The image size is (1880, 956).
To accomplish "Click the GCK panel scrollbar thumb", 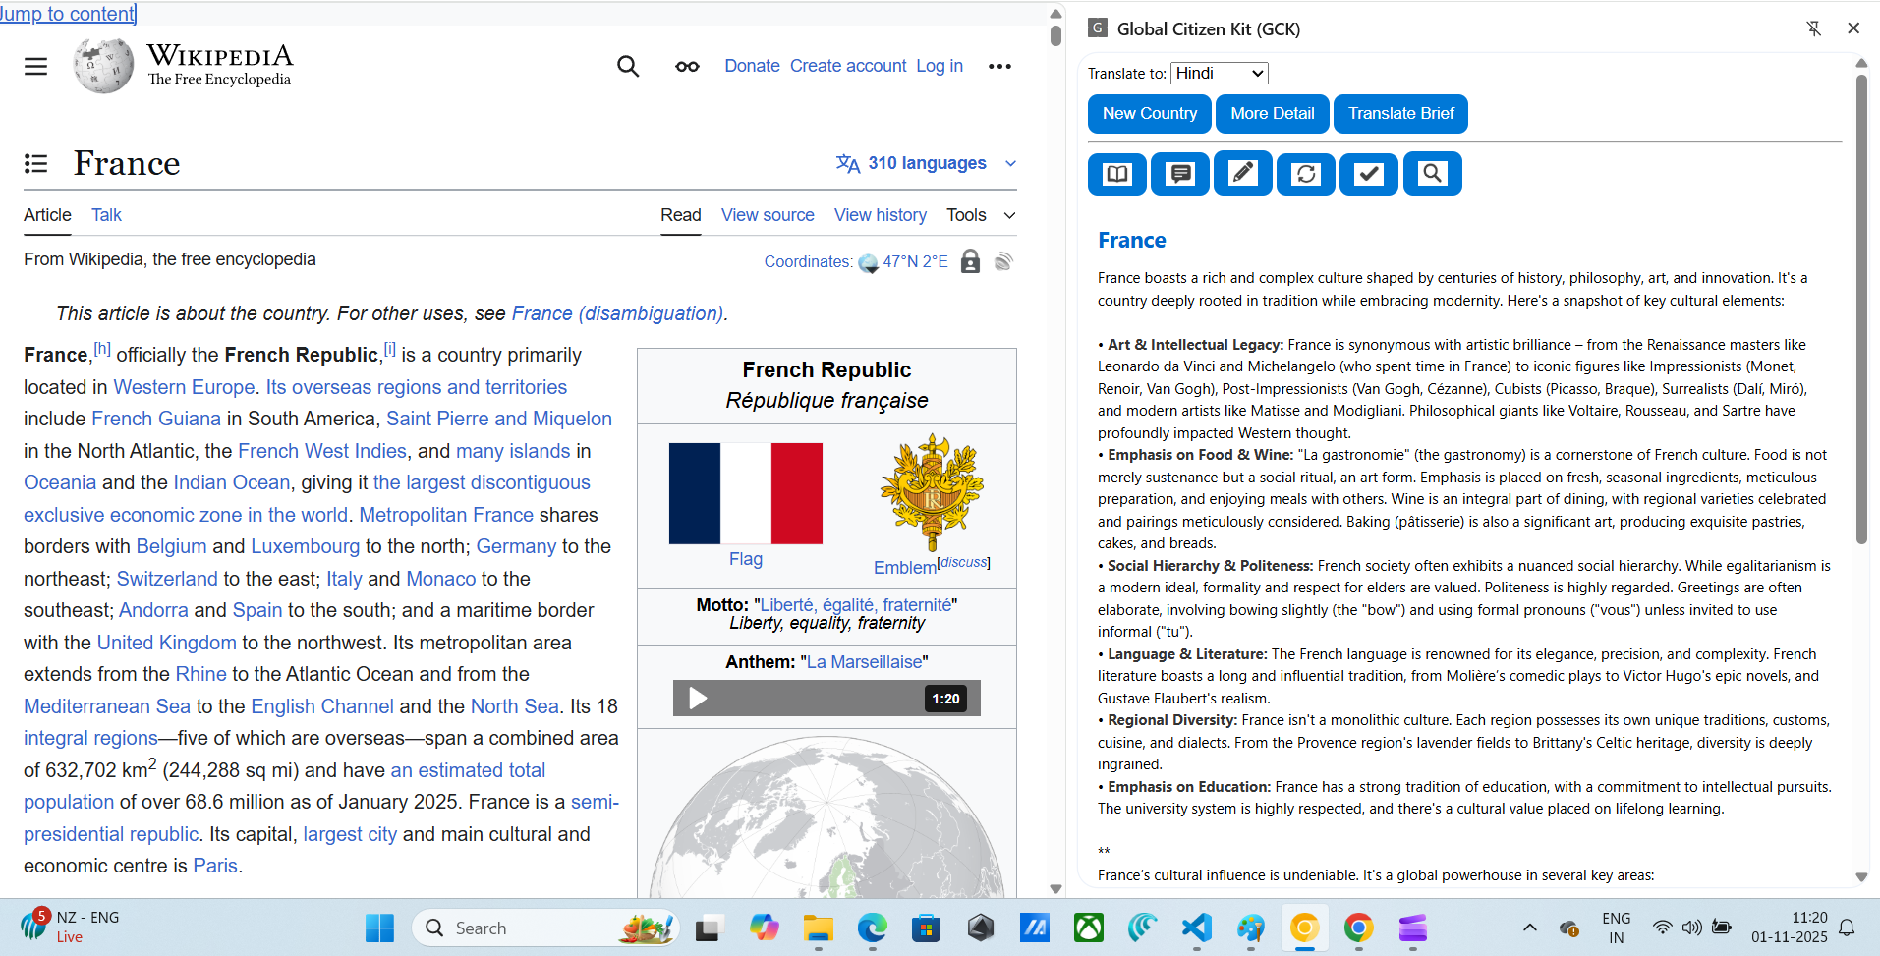I will click(1861, 308).
